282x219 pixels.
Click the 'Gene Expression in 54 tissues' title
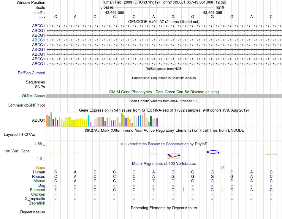164,110
